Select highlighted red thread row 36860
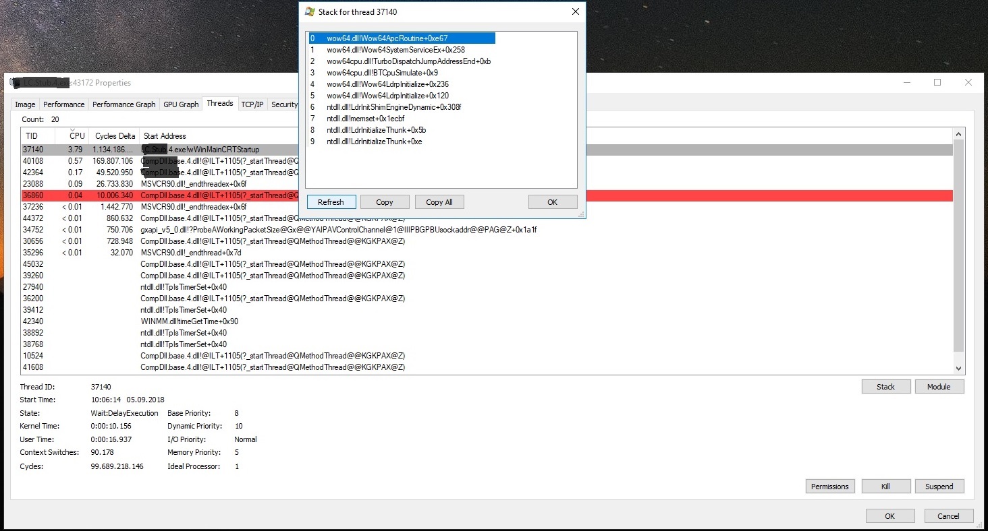 pos(487,195)
